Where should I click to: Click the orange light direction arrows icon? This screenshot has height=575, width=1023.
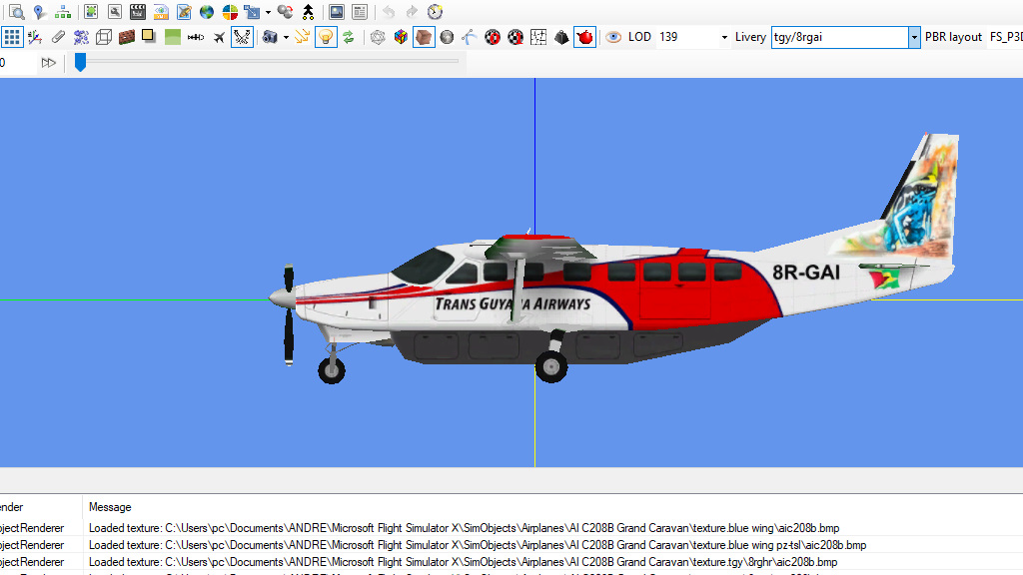pyautogui.click(x=302, y=37)
